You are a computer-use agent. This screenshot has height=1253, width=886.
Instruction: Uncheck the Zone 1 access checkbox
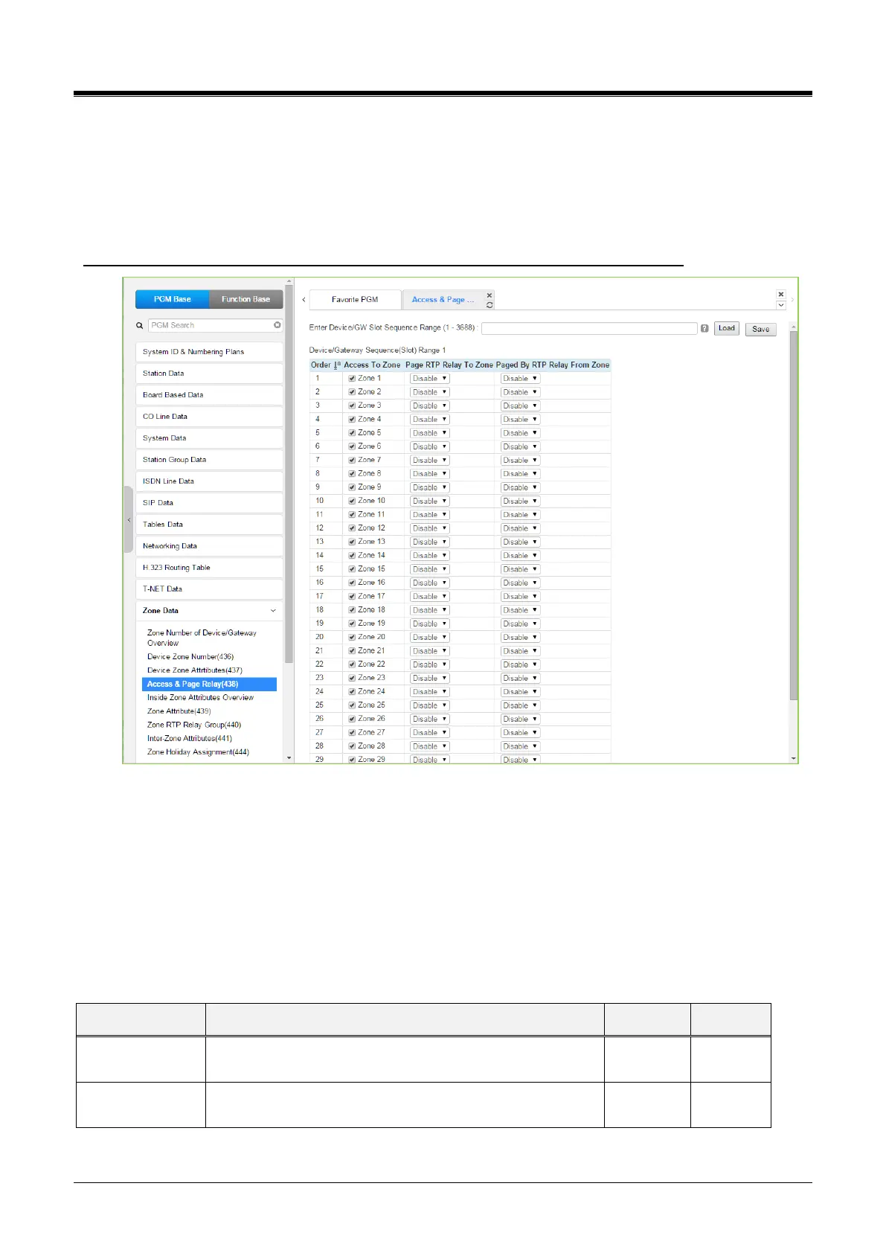tap(352, 378)
